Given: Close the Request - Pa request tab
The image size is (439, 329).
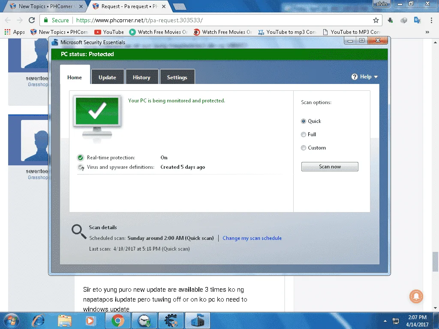Looking at the screenshot, I should [164, 6].
